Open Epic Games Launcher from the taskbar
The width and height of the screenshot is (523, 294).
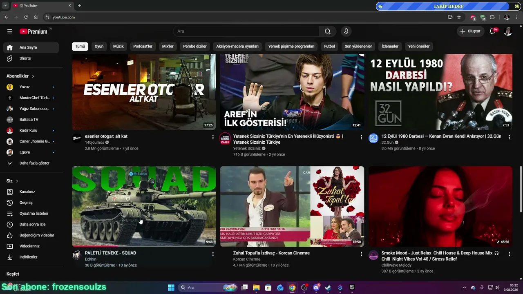(352, 287)
